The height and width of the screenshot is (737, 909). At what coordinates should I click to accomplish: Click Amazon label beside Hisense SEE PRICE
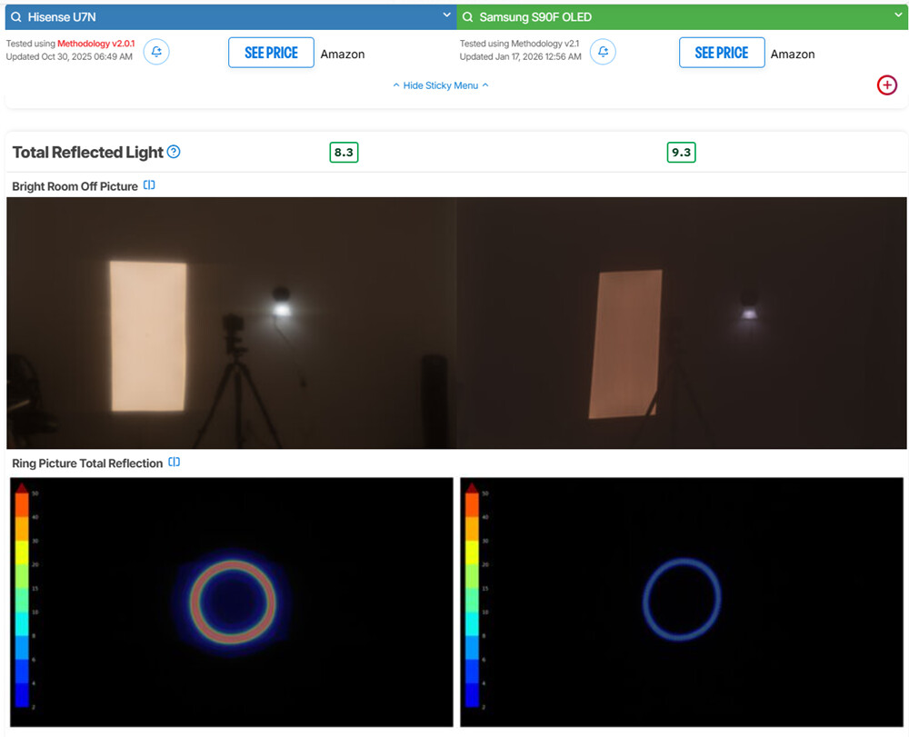(x=343, y=55)
